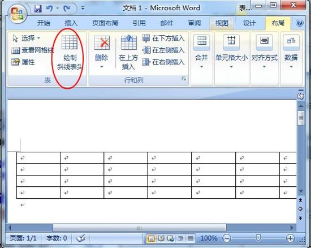Click the Draw Diagonal Header (绘制斜线表头) icon
The width and height of the screenshot is (311, 248).
[x=70, y=42]
